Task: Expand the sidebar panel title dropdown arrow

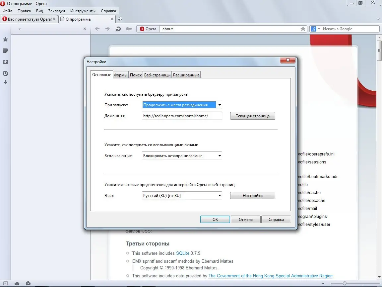Action: coord(20,29)
